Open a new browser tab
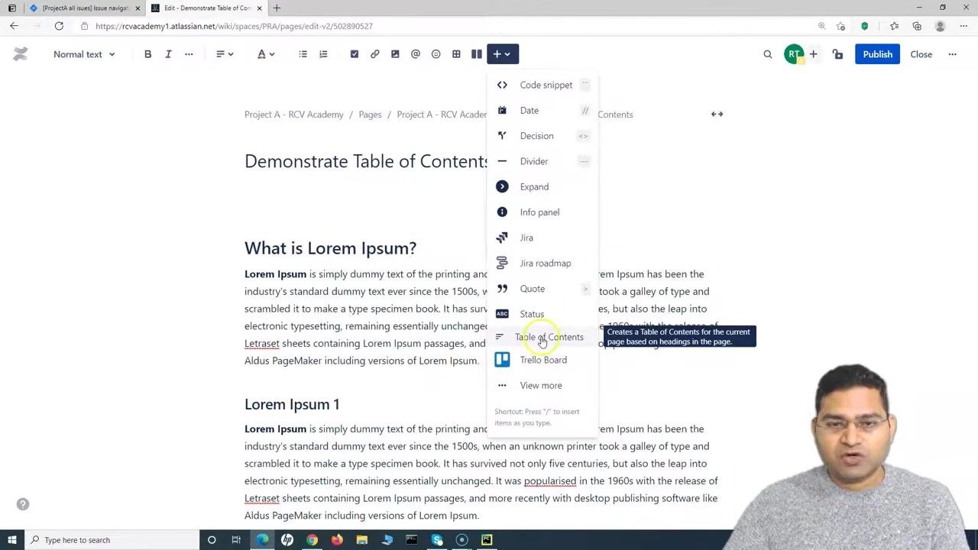The image size is (978, 550). (x=277, y=8)
